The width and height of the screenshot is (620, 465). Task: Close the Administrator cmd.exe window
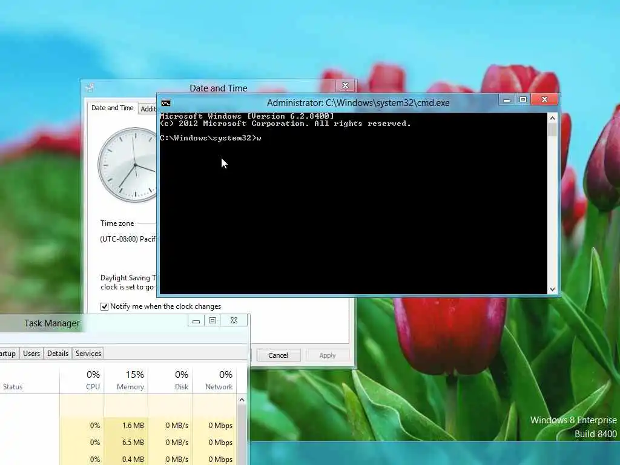tap(544, 99)
